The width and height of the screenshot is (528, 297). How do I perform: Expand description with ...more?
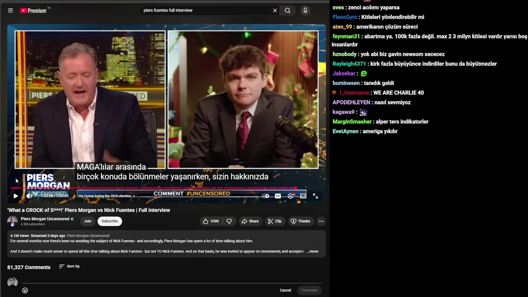pyautogui.click(x=313, y=251)
